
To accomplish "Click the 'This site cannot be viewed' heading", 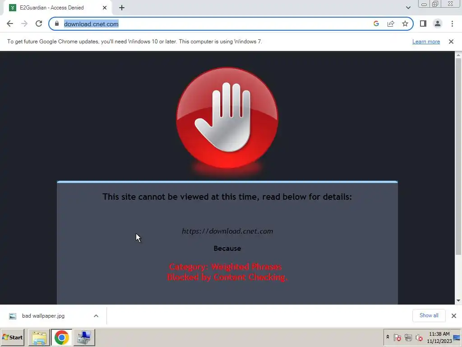I will click(227, 197).
